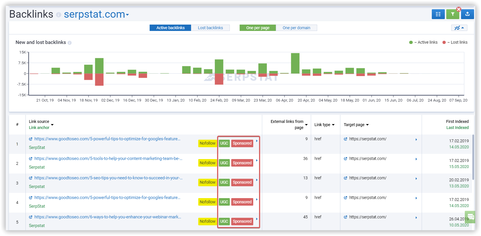Screen dimensions: 481x236
Task: Sort by First Indexed header
Action: coord(457,121)
